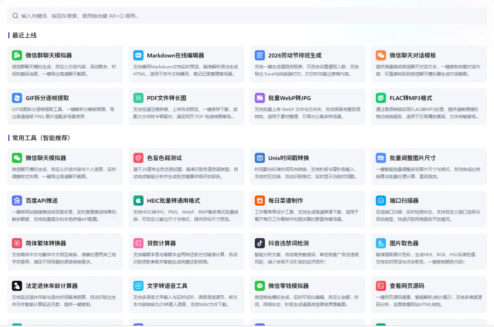Open the 微信群聊天模拟器 title link
This screenshot has width=494, height=327.
click(x=49, y=55)
